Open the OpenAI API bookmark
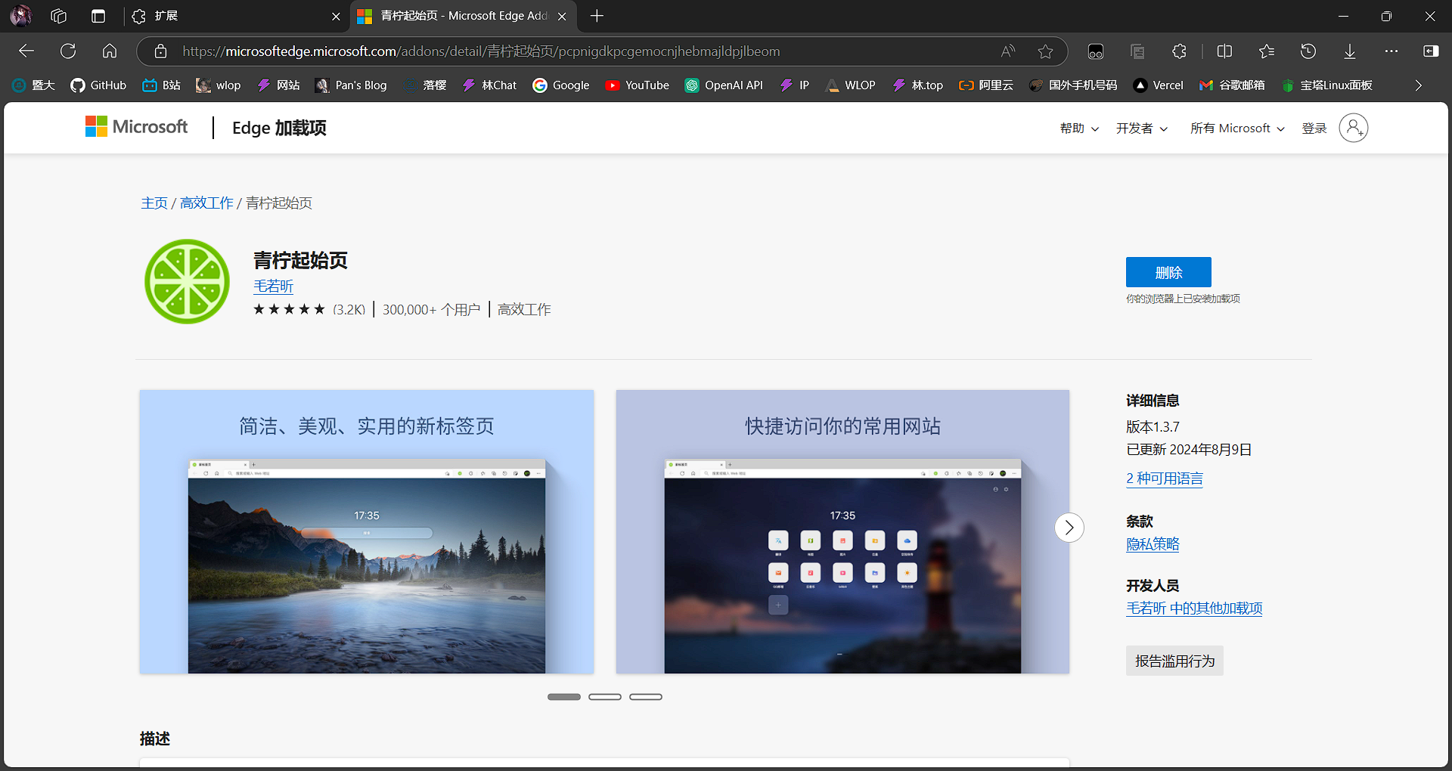This screenshot has height=771, width=1452. 724,85
